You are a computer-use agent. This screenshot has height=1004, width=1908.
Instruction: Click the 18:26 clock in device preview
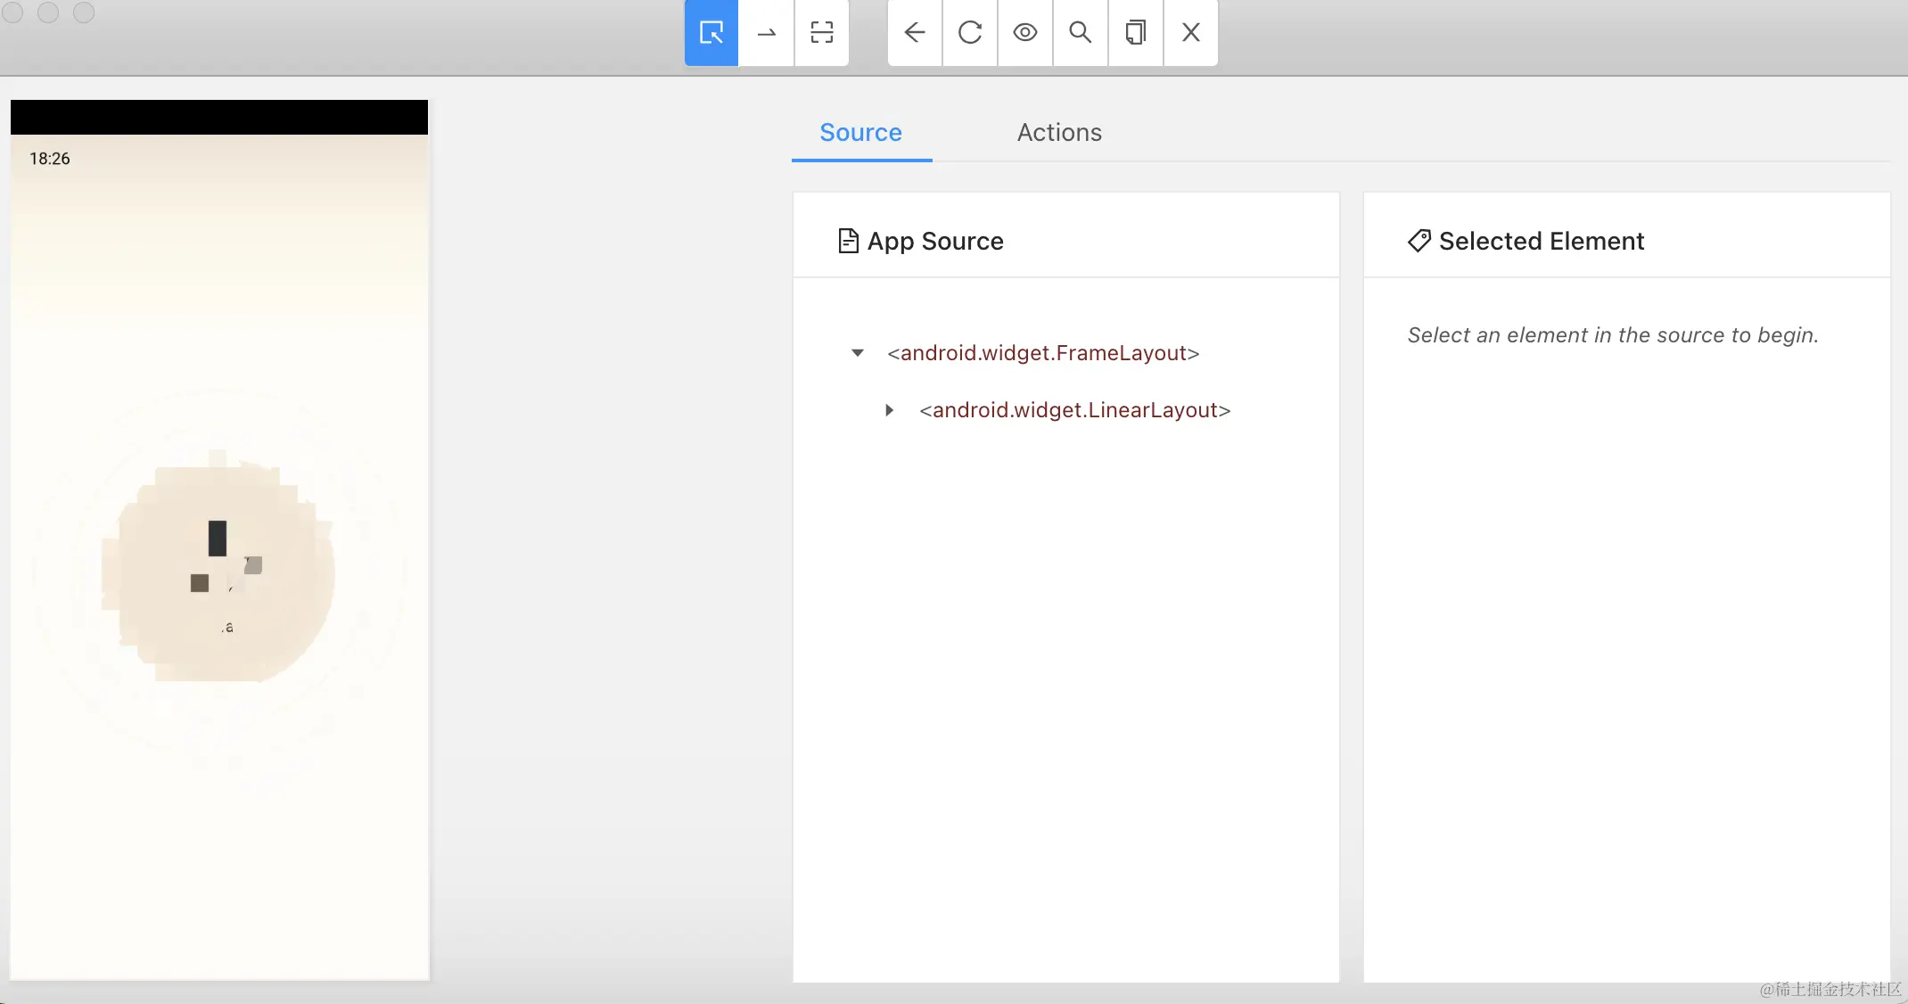click(x=50, y=159)
